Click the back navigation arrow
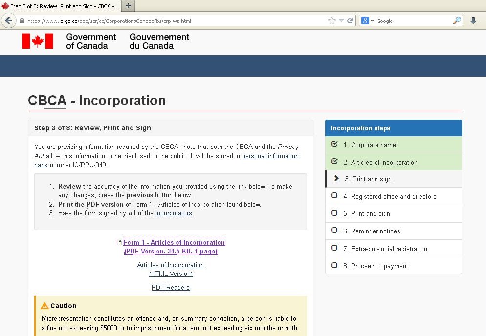486x336 pixels. 10,20
